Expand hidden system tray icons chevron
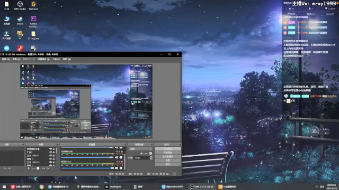The width and height of the screenshot is (339, 190). (x=317, y=187)
